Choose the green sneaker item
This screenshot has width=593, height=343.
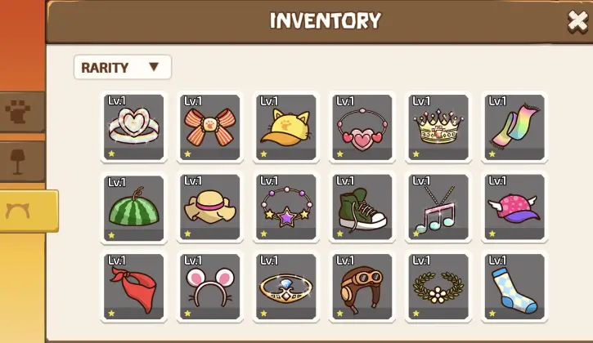(362, 207)
